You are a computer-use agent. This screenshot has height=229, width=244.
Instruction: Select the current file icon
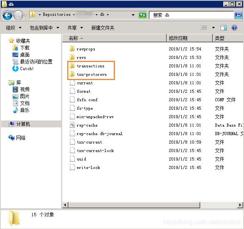pyautogui.click(x=72, y=83)
